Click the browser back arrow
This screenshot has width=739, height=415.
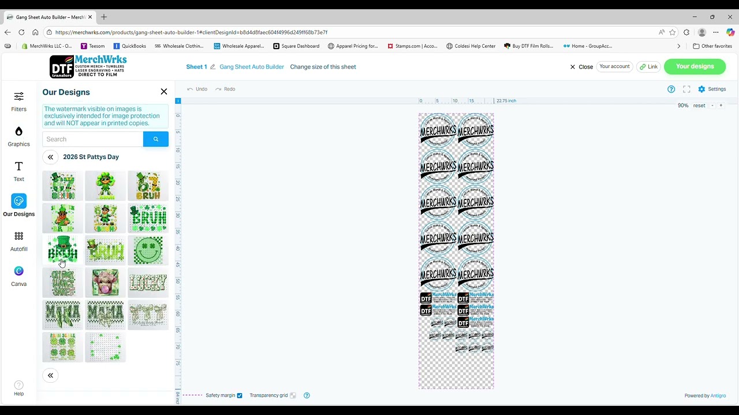point(8,32)
